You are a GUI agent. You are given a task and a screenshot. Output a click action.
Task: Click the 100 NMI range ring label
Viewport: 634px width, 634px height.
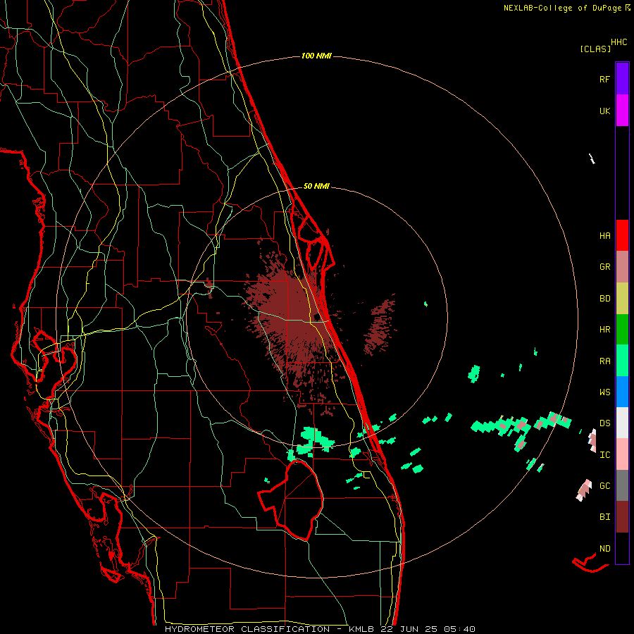click(x=316, y=56)
